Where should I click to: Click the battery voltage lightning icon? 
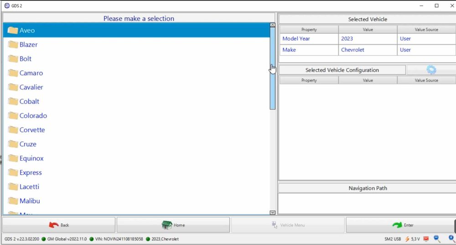pyautogui.click(x=407, y=239)
